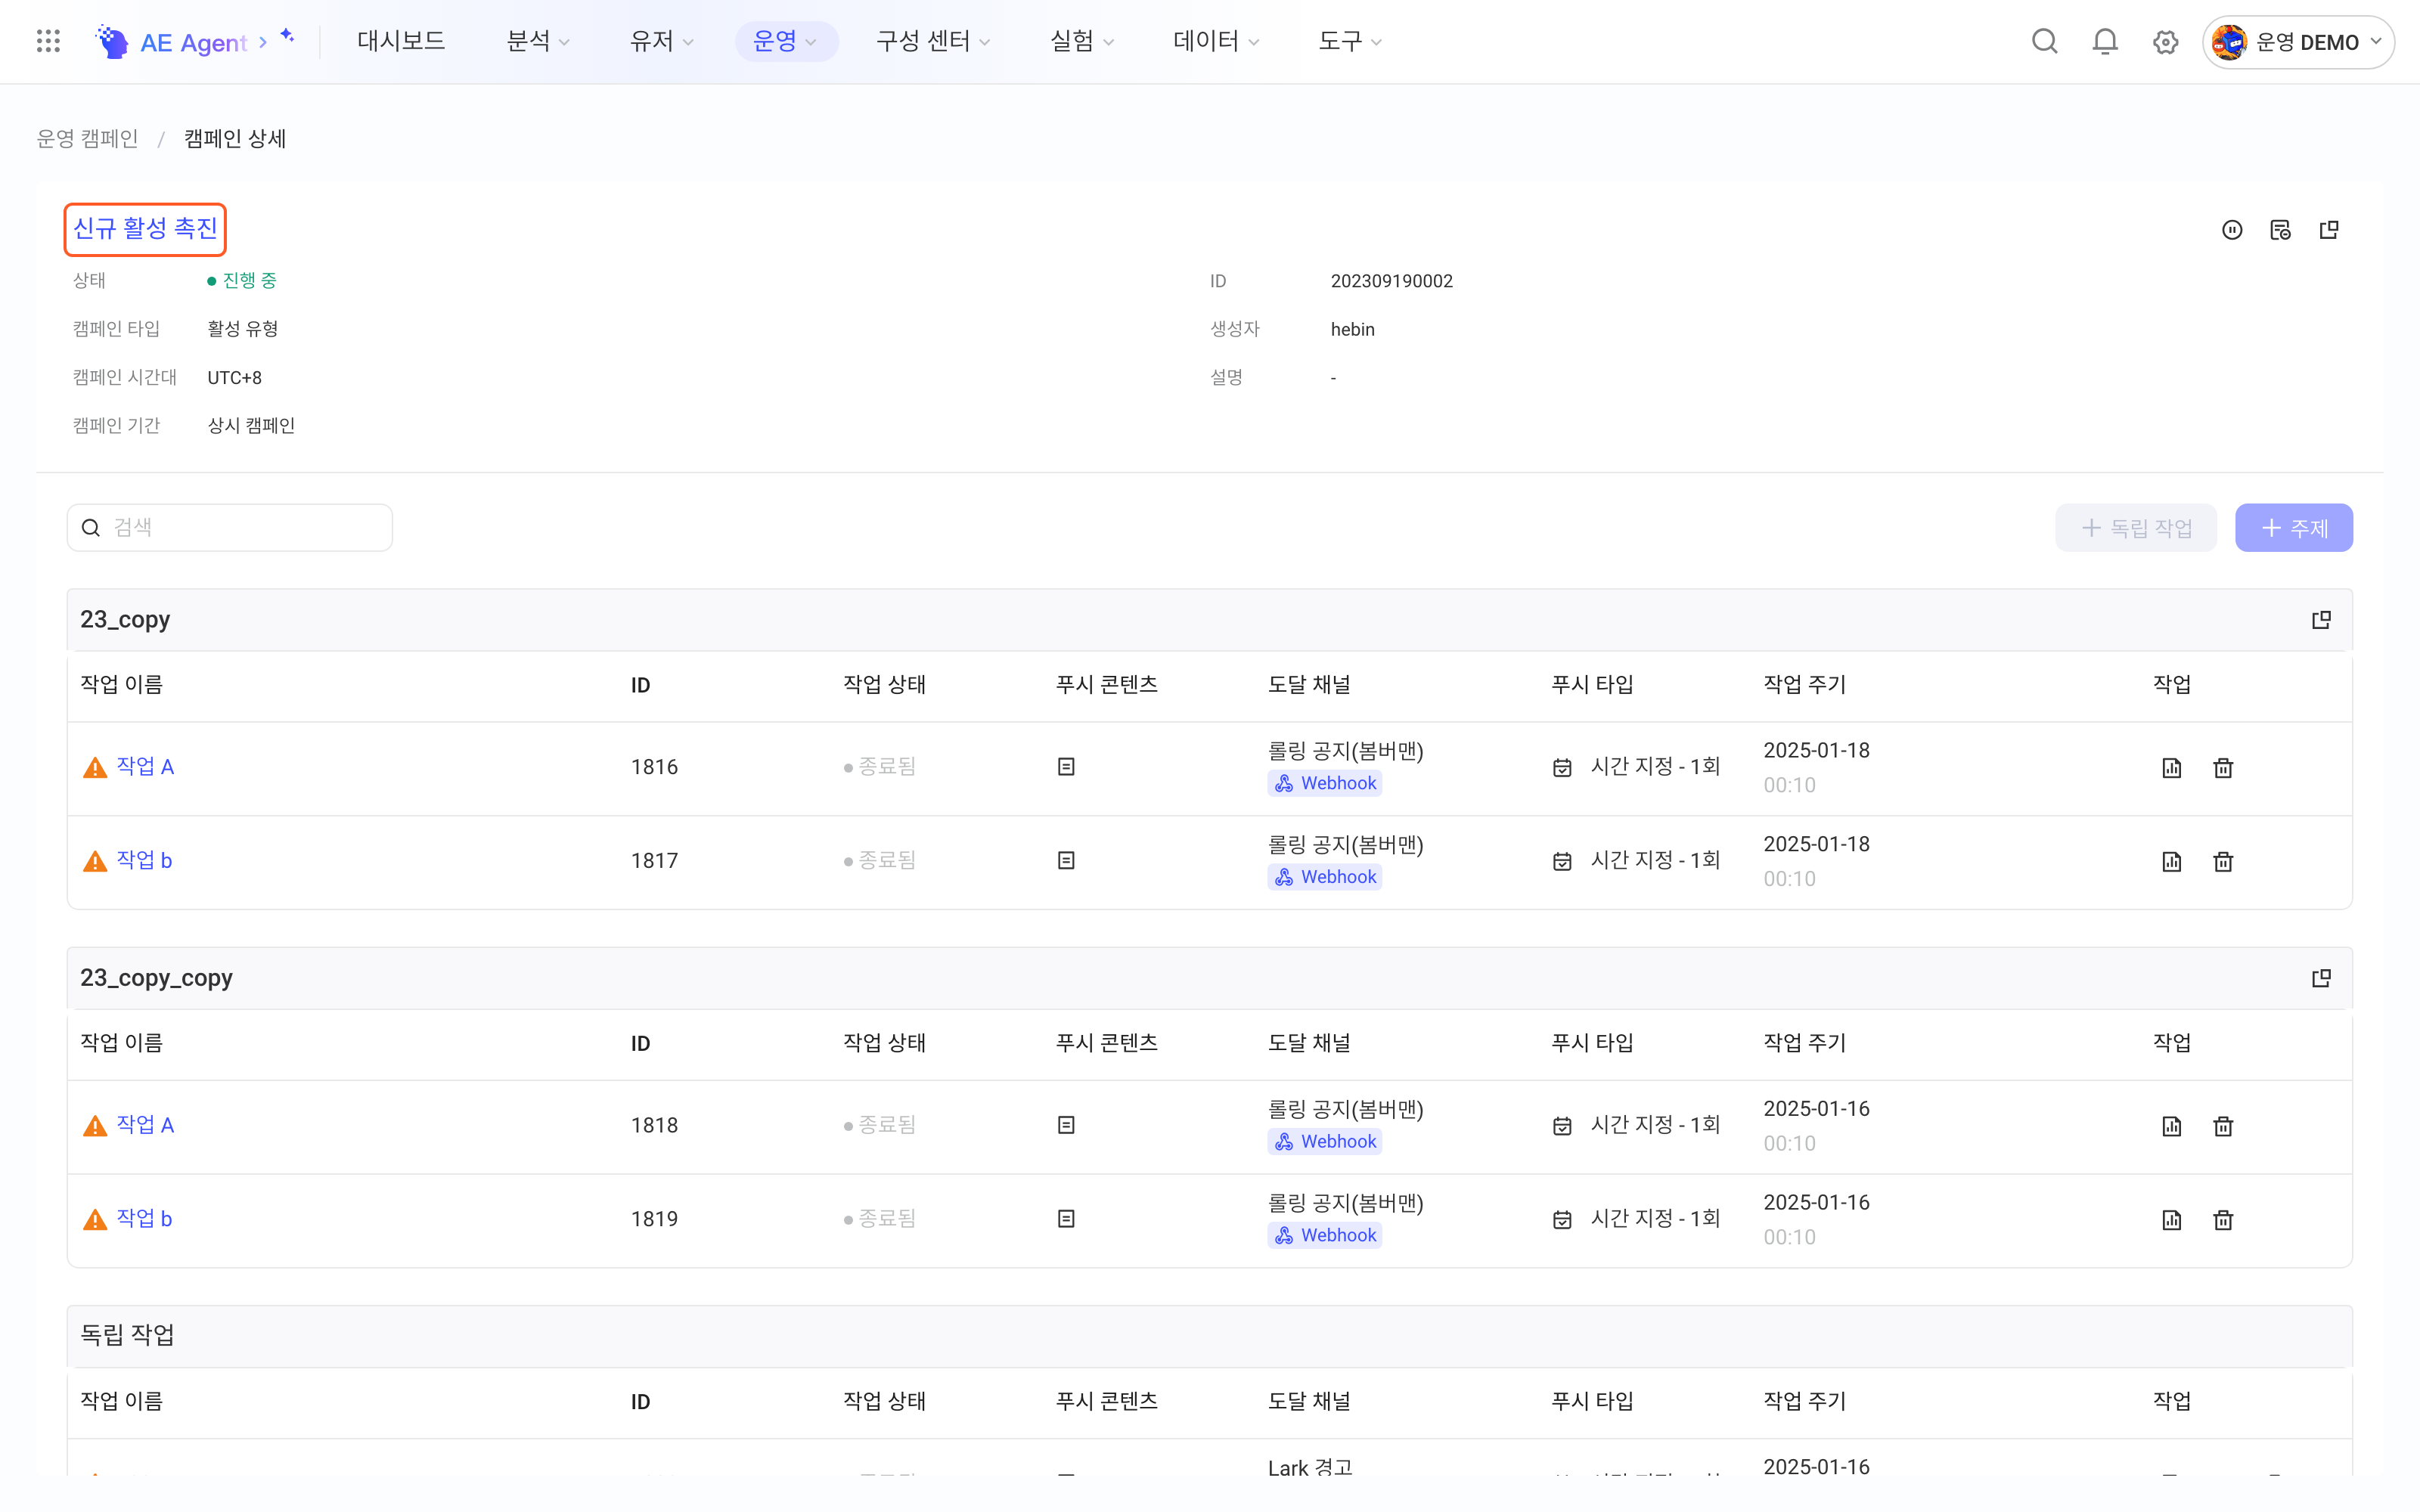
Task: Open push content of task 1819
Action: [x=1066, y=1219]
